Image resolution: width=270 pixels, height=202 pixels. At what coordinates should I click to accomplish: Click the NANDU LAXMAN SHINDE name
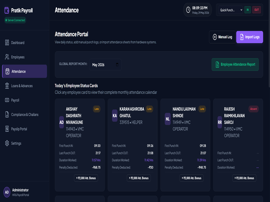(184, 112)
